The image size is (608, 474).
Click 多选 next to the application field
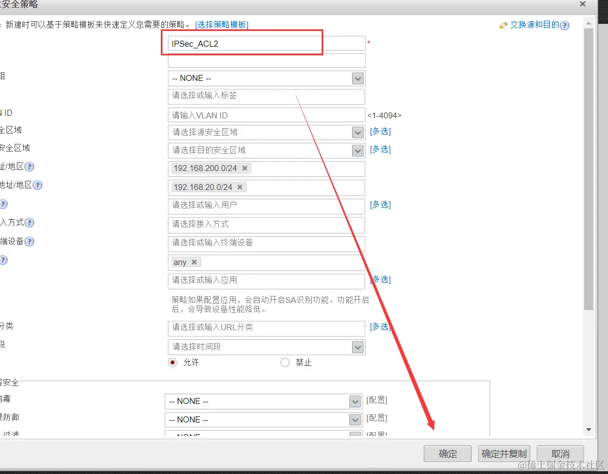coord(380,280)
